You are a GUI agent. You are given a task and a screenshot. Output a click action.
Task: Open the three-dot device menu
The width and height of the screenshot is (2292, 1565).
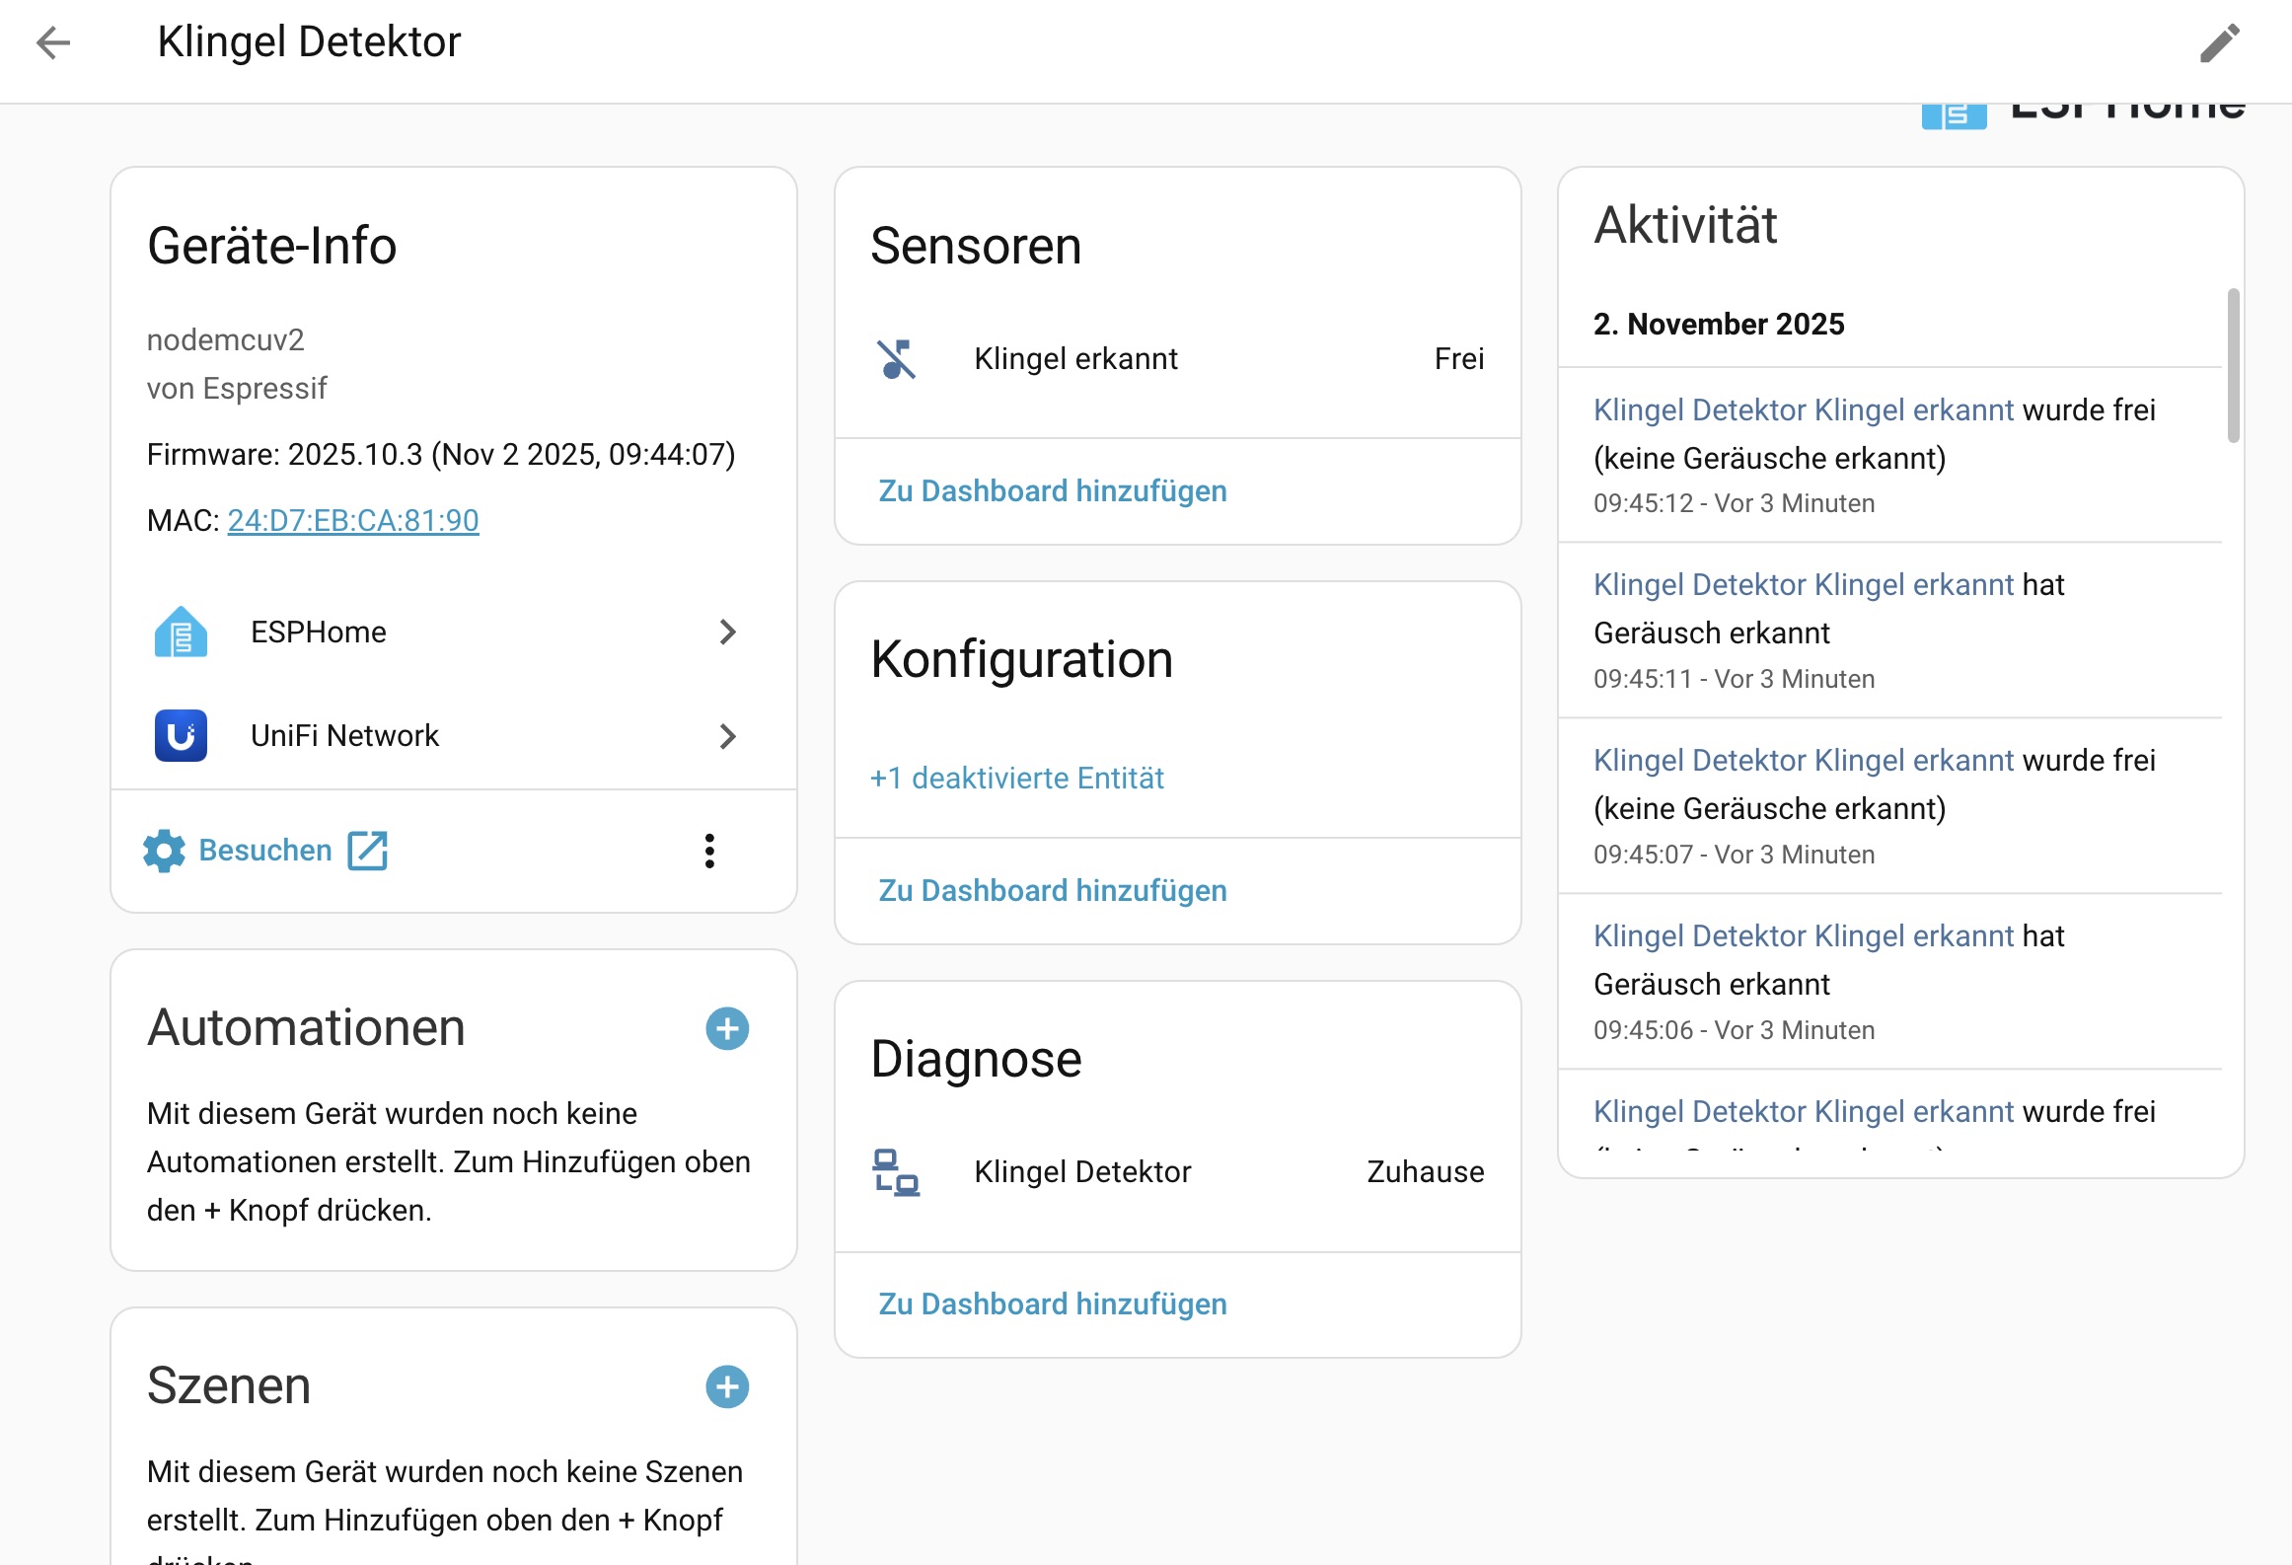point(709,851)
